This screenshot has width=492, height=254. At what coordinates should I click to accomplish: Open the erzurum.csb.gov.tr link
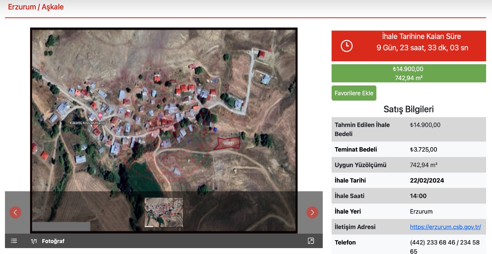tap(445, 227)
